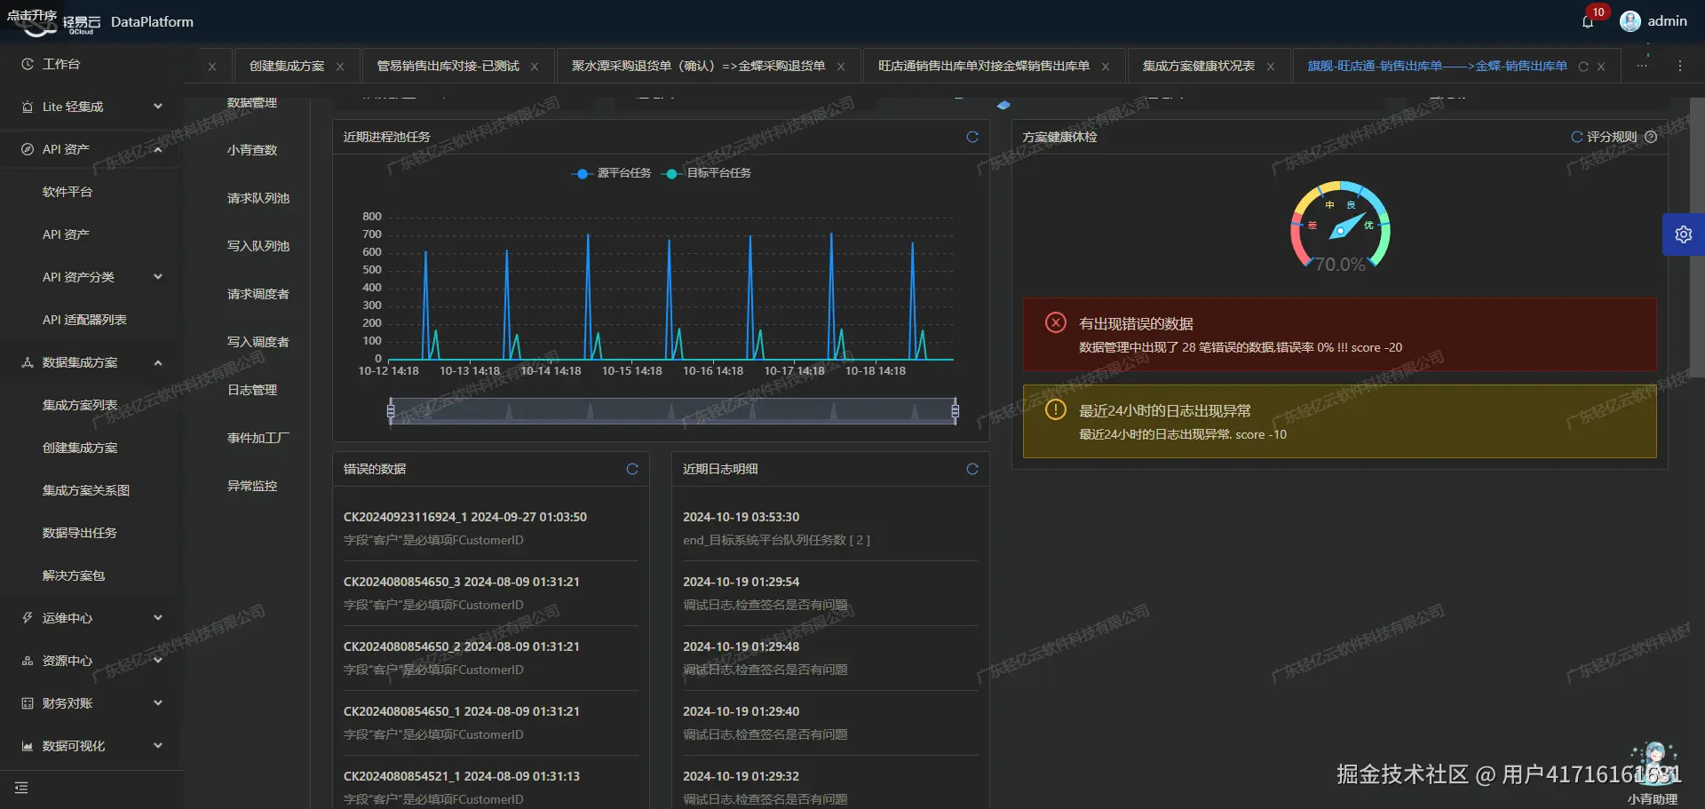
Task: Collapse the 数据集成方案 sidebar group
Action: click(92, 362)
